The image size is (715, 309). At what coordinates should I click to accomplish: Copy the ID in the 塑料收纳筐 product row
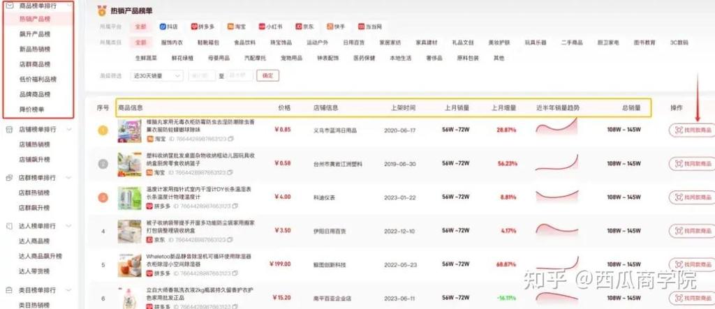[230, 172]
